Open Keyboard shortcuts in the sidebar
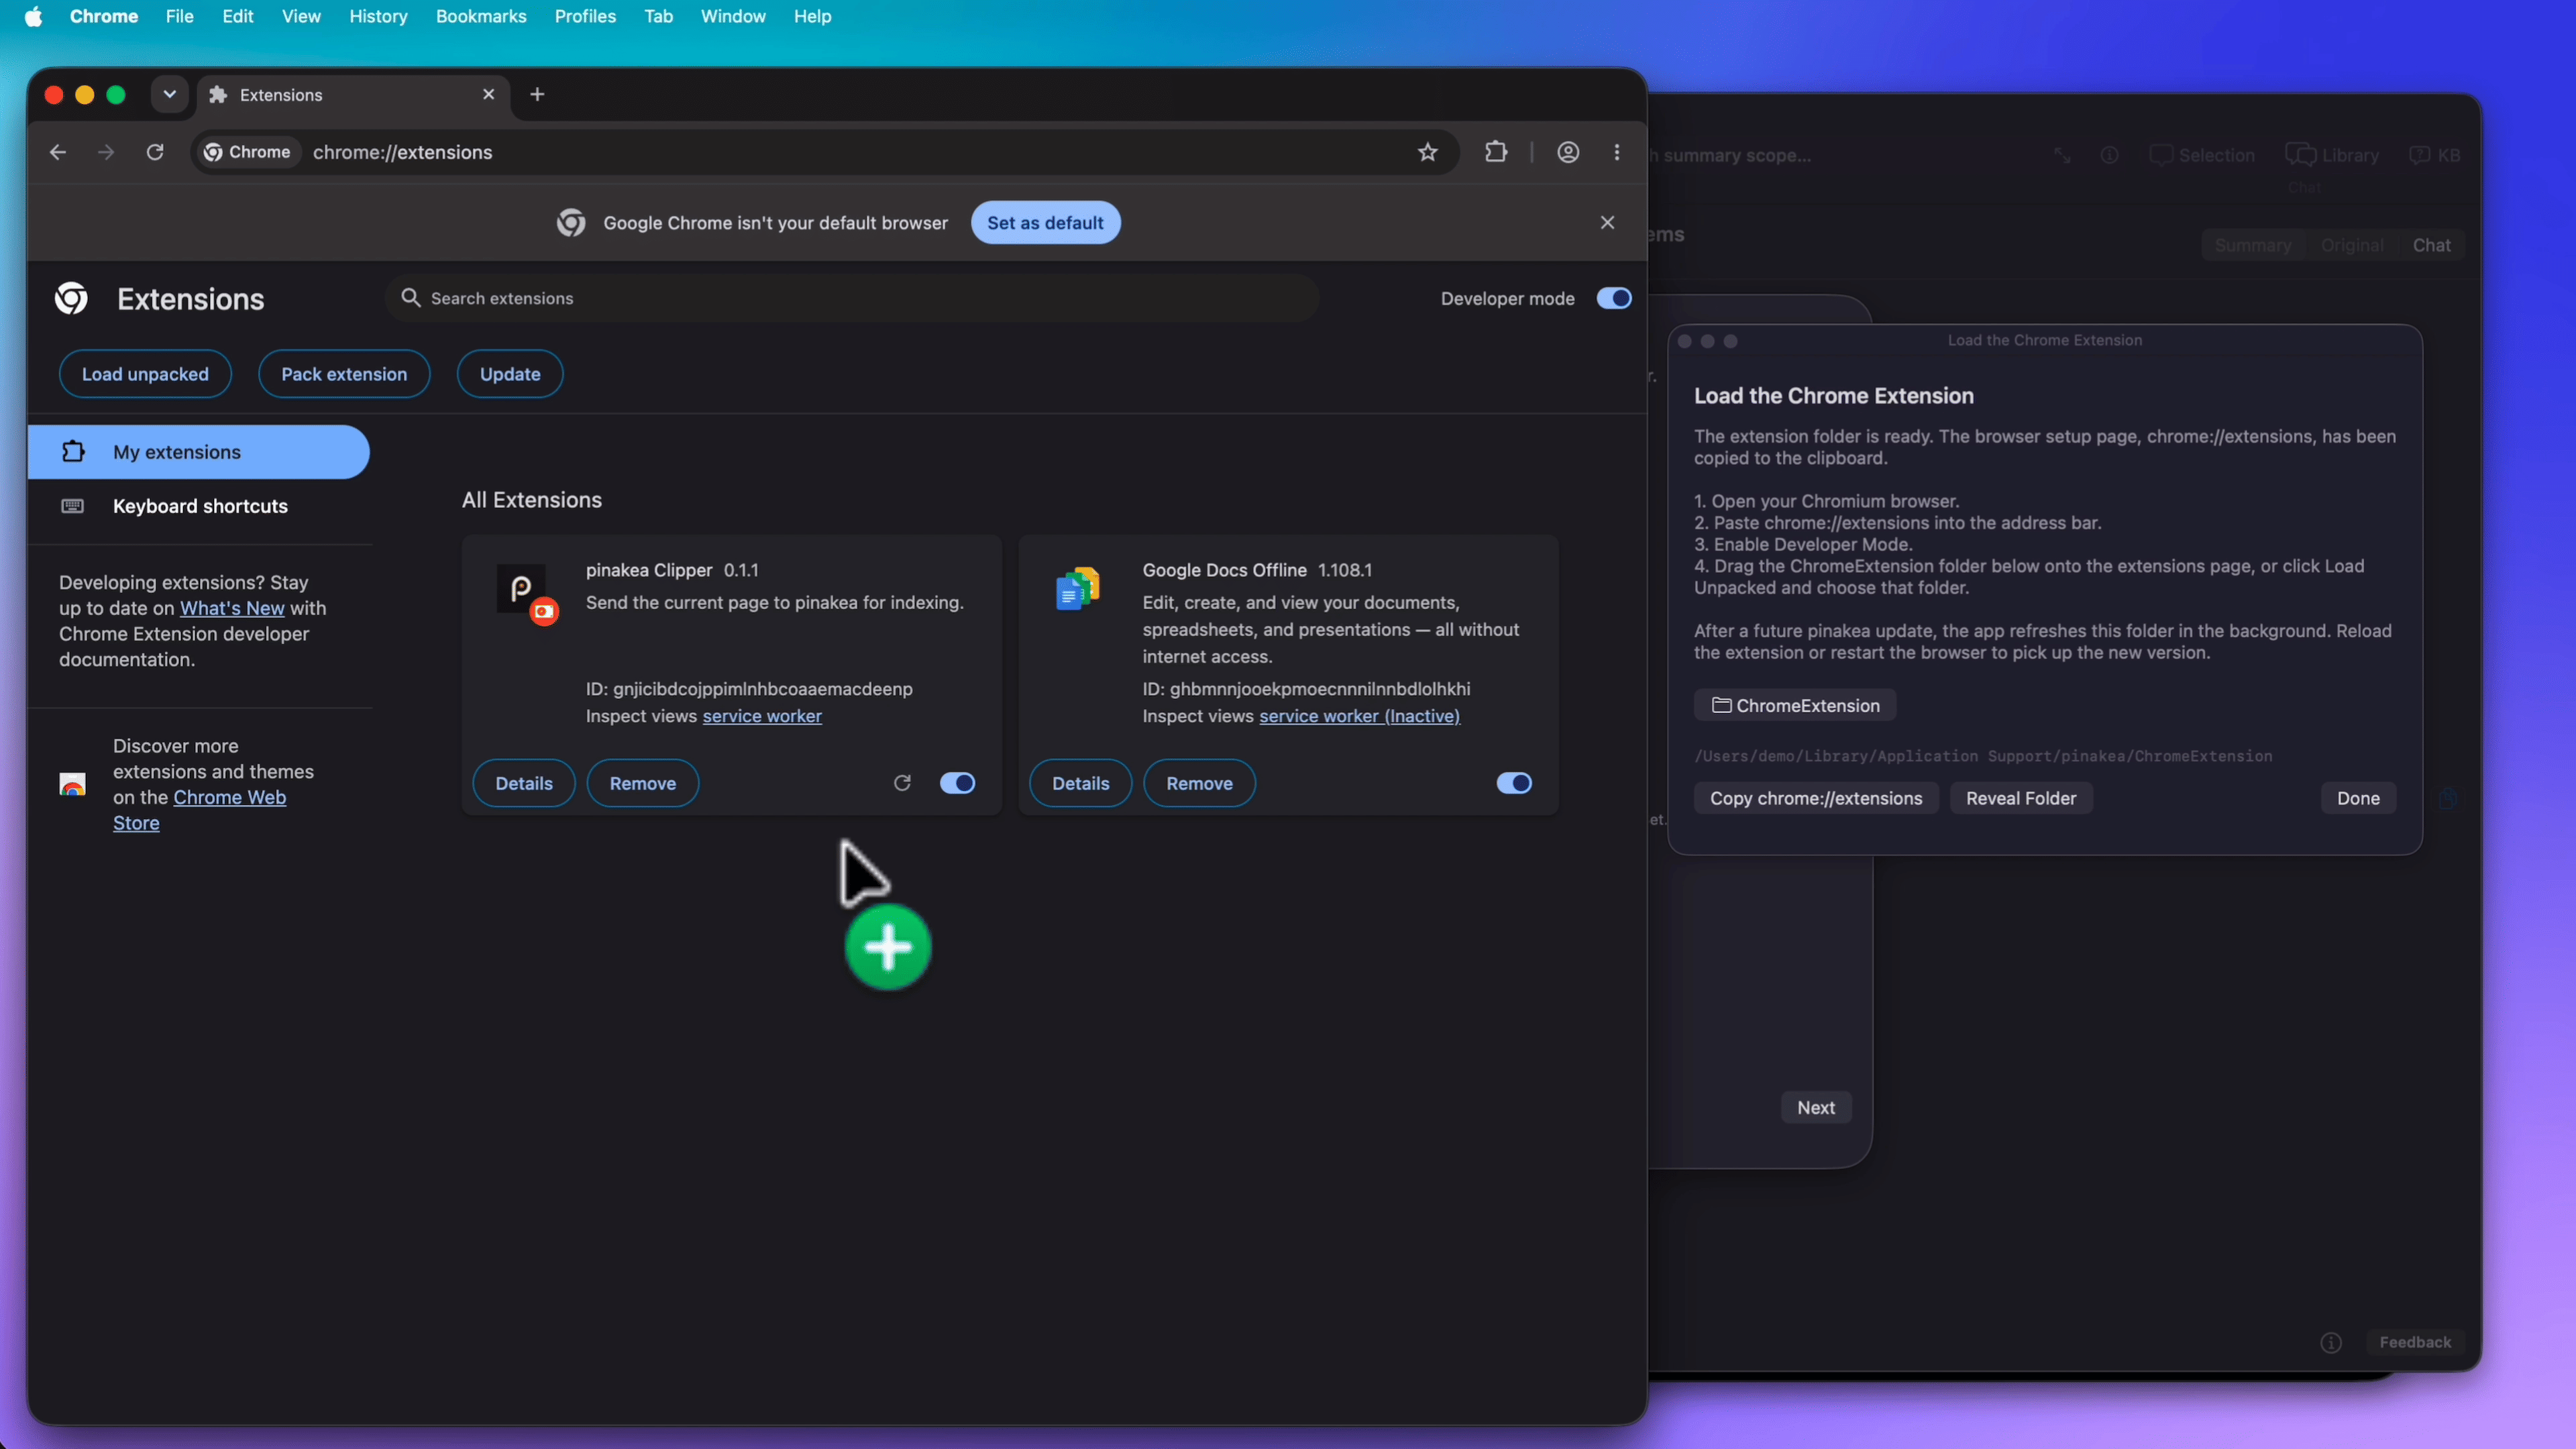 tap(199, 506)
